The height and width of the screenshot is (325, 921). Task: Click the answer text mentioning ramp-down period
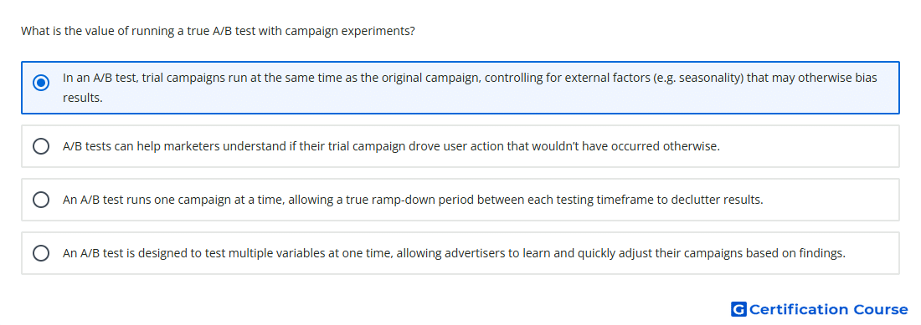click(x=413, y=200)
